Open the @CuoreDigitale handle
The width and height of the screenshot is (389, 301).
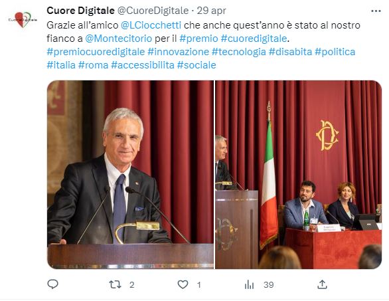[153, 11]
